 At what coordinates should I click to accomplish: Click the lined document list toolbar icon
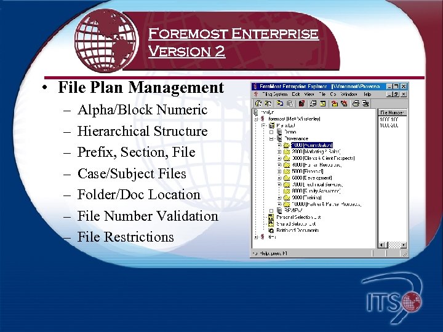[x=313, y=104]
